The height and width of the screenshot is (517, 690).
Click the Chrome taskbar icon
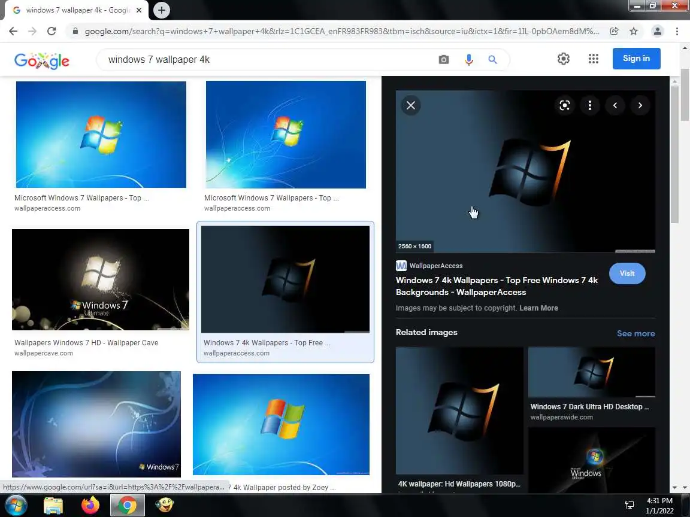coord(127,506)
